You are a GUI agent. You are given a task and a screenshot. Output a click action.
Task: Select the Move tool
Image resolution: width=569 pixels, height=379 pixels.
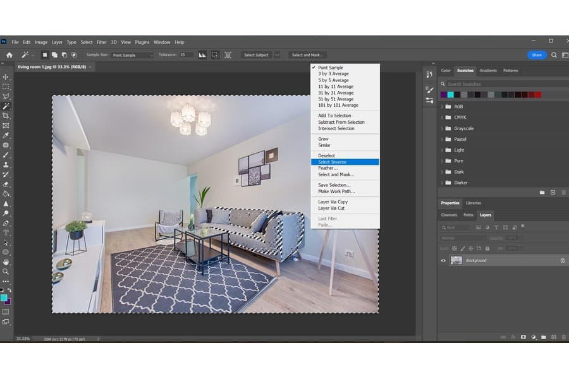6,77
